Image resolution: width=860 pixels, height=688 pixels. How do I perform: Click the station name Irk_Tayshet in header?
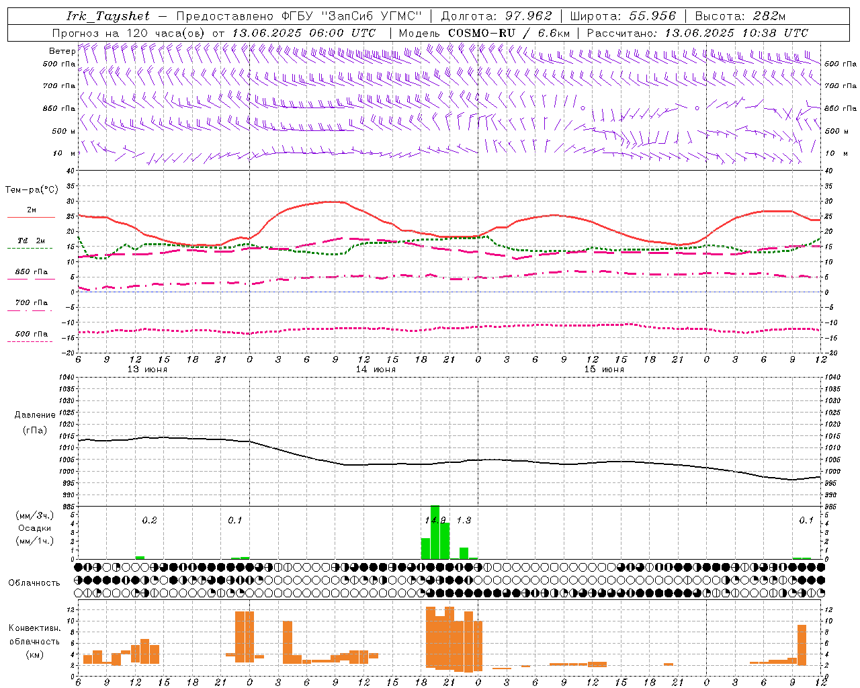pyautogui.click(x=108, y=16)
